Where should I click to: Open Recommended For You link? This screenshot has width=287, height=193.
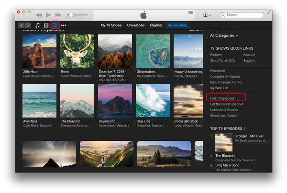[226, 82]
